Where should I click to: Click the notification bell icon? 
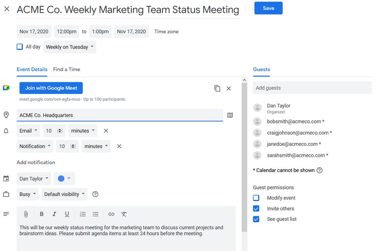[x=6, y=131]
